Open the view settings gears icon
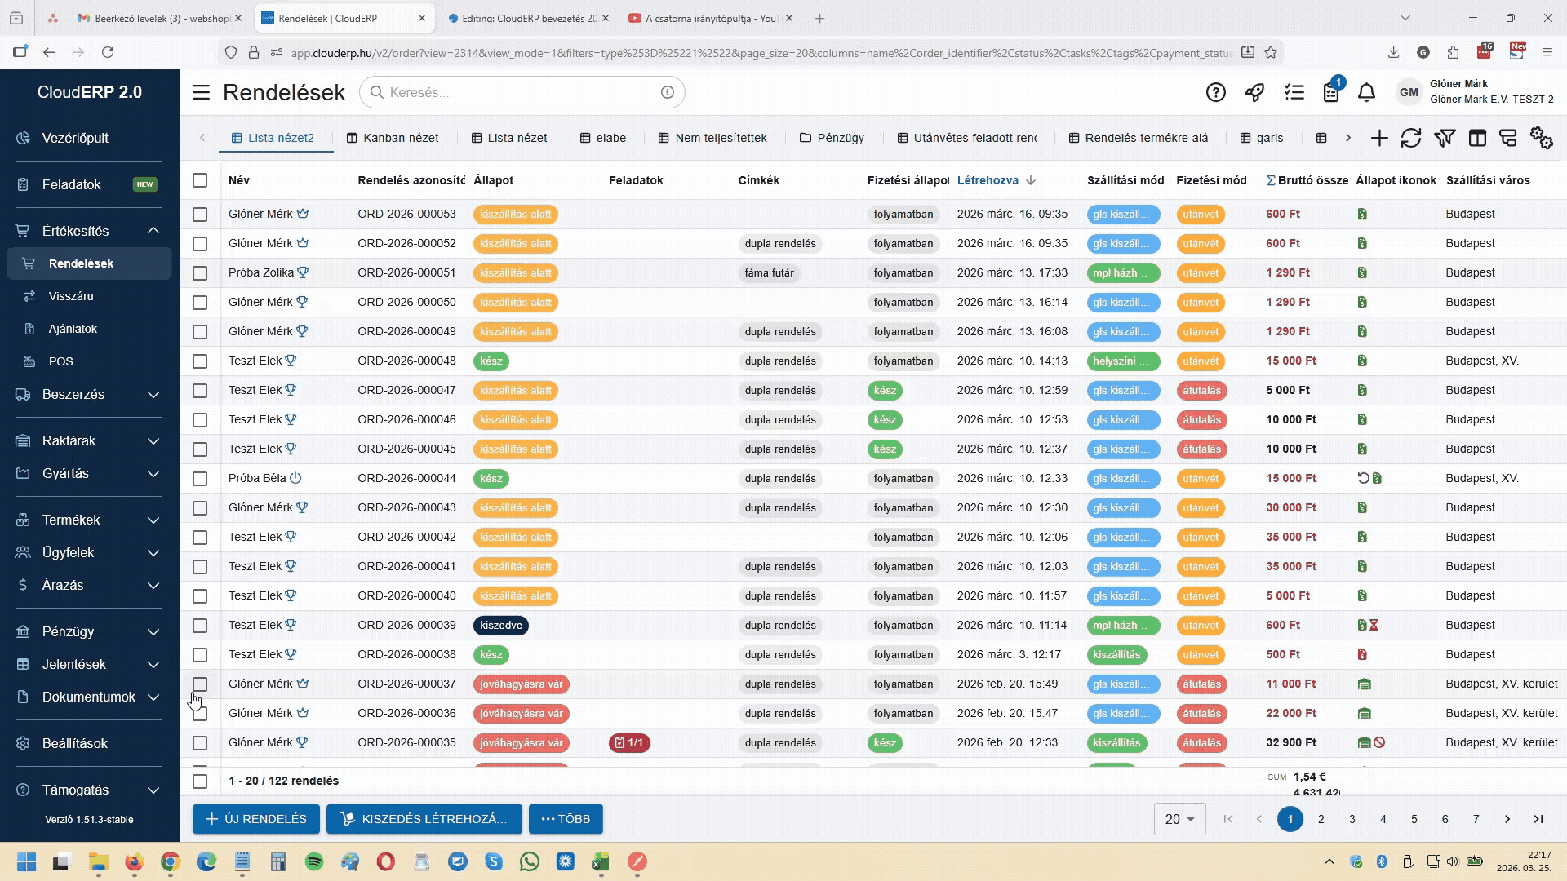This screenshot has height=881, width=1567. coord(1541,138)
